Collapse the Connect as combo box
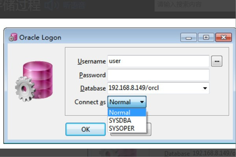Image resolution: width=236 pixels, height=157 pixels. [127, 102]
